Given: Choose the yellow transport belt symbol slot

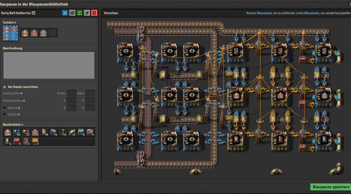Looking at the screenshot, I should [25, 33].
